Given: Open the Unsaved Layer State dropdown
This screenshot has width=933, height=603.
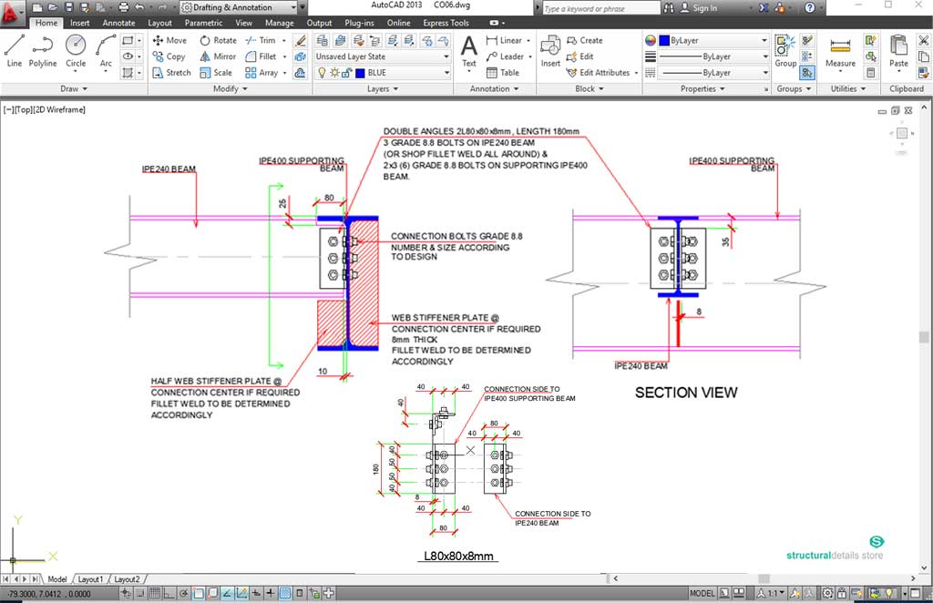Looking at the screenshot, I should coord(382,56).
